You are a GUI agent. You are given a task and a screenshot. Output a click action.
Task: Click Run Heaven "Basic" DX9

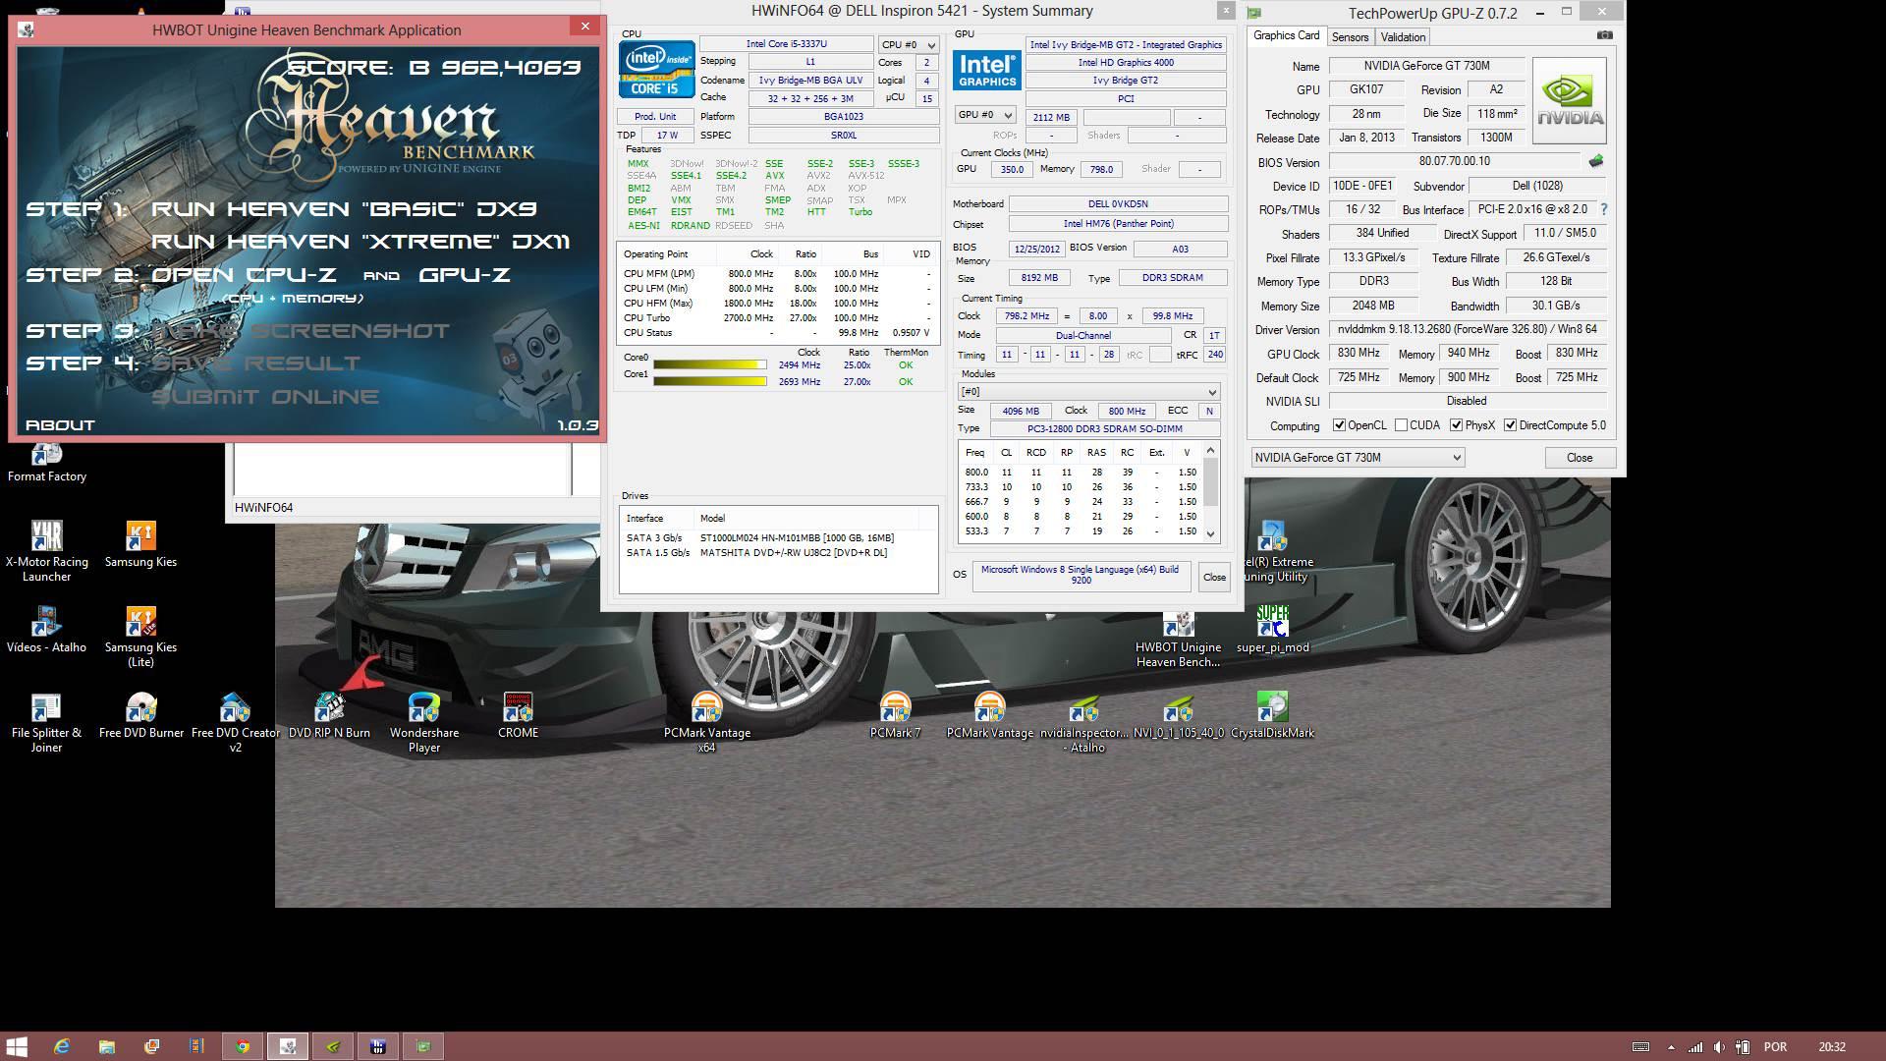344,209
